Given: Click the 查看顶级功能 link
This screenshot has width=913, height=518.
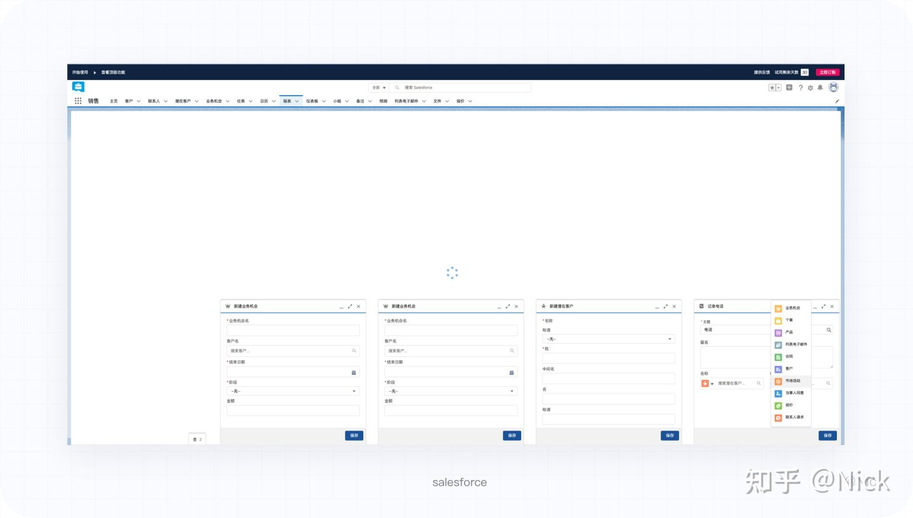Looking at the screenshot, I should pos(113,72).
